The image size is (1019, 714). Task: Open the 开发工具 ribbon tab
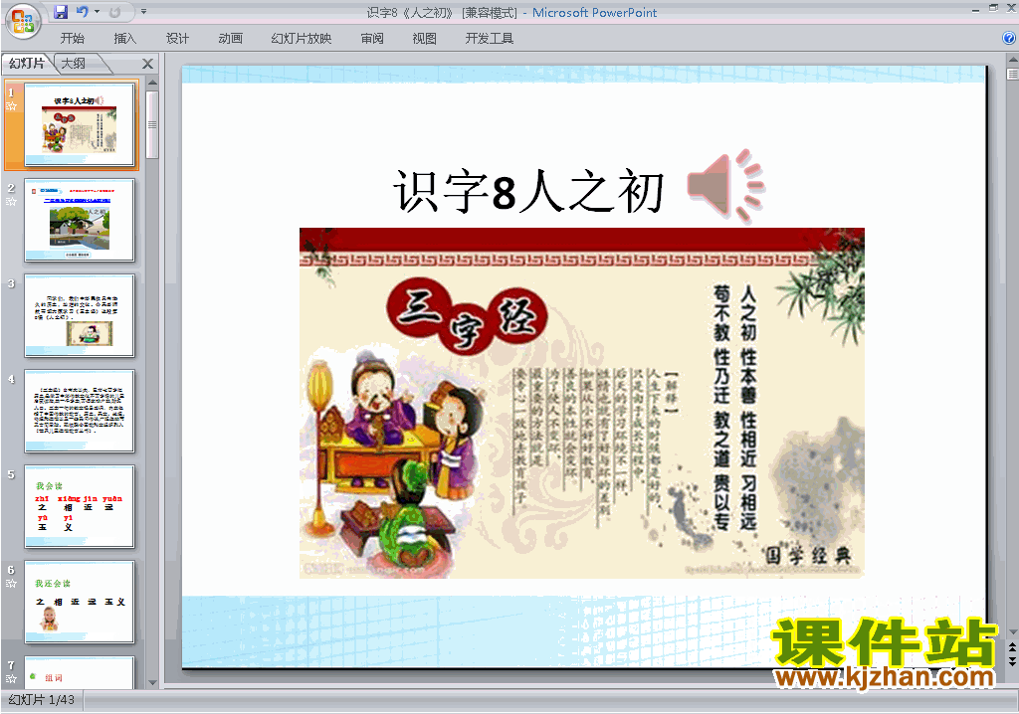pyautogui.click(x=490, y=39)
